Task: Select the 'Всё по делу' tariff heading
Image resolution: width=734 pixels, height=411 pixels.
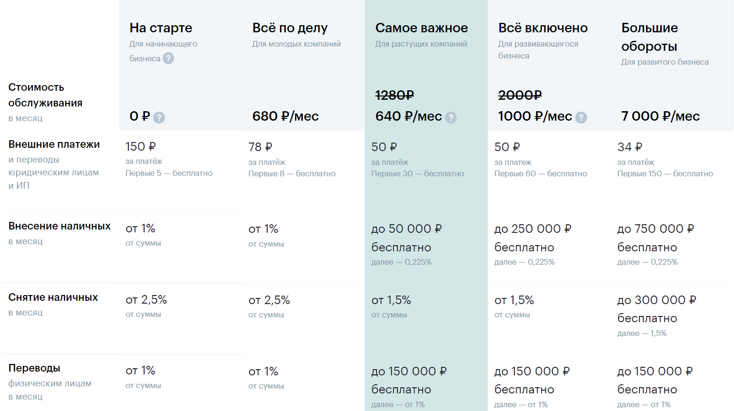Action: 290,28
